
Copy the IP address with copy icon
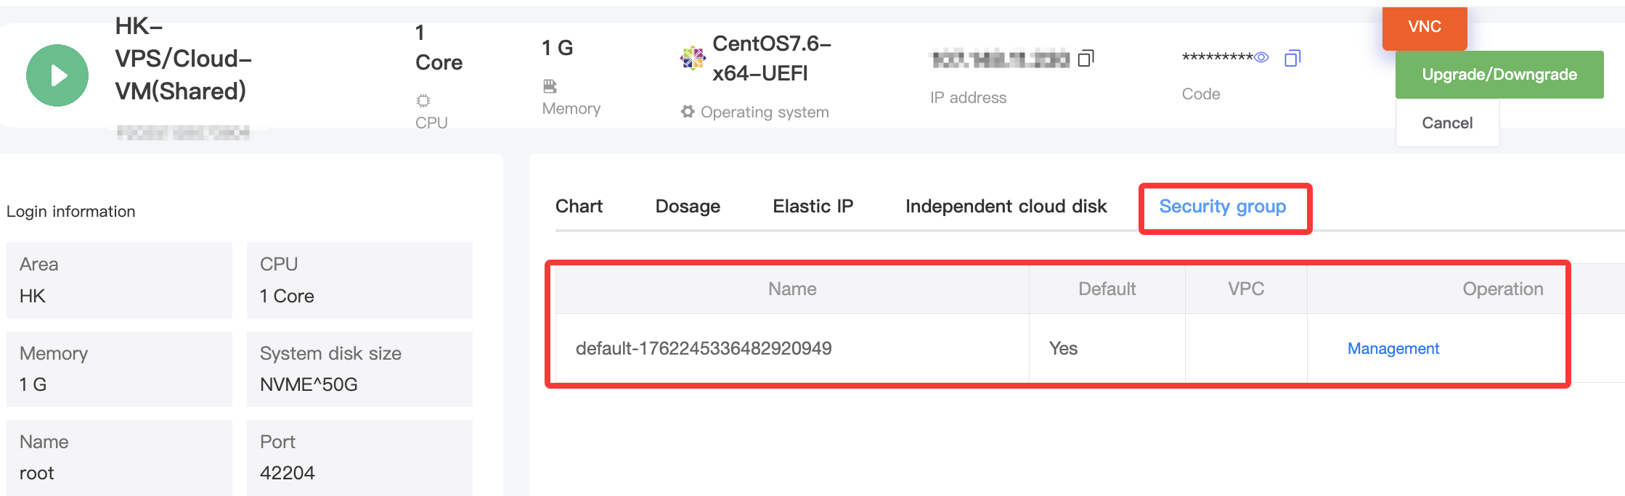point(1086,58)
